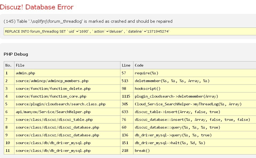Select "db_driver_mysql->query(%s, %s, true)" code cell
Image resolution: width=256 pixels, height=158 pixels.
[x=195, y=135]
